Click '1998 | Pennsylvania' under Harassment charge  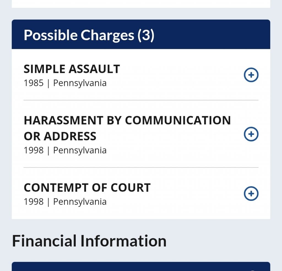pos(65,150)
